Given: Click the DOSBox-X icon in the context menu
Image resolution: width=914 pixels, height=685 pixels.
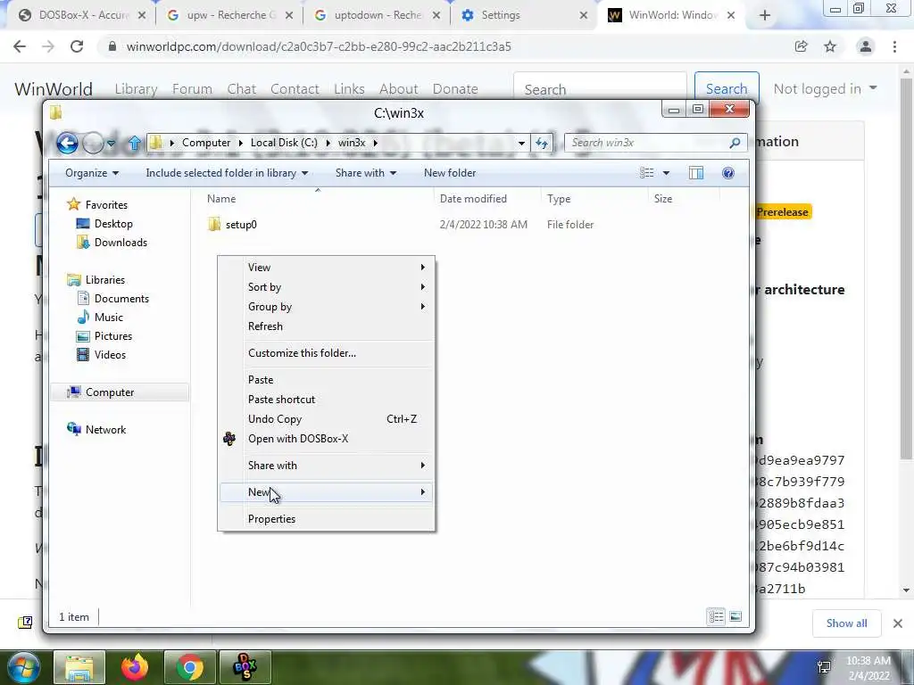Looking at the screenshot, I should coord(229,439).
